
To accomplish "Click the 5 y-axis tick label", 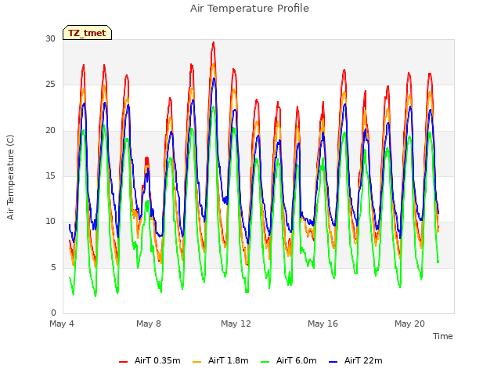I will [x=53, y=267].
